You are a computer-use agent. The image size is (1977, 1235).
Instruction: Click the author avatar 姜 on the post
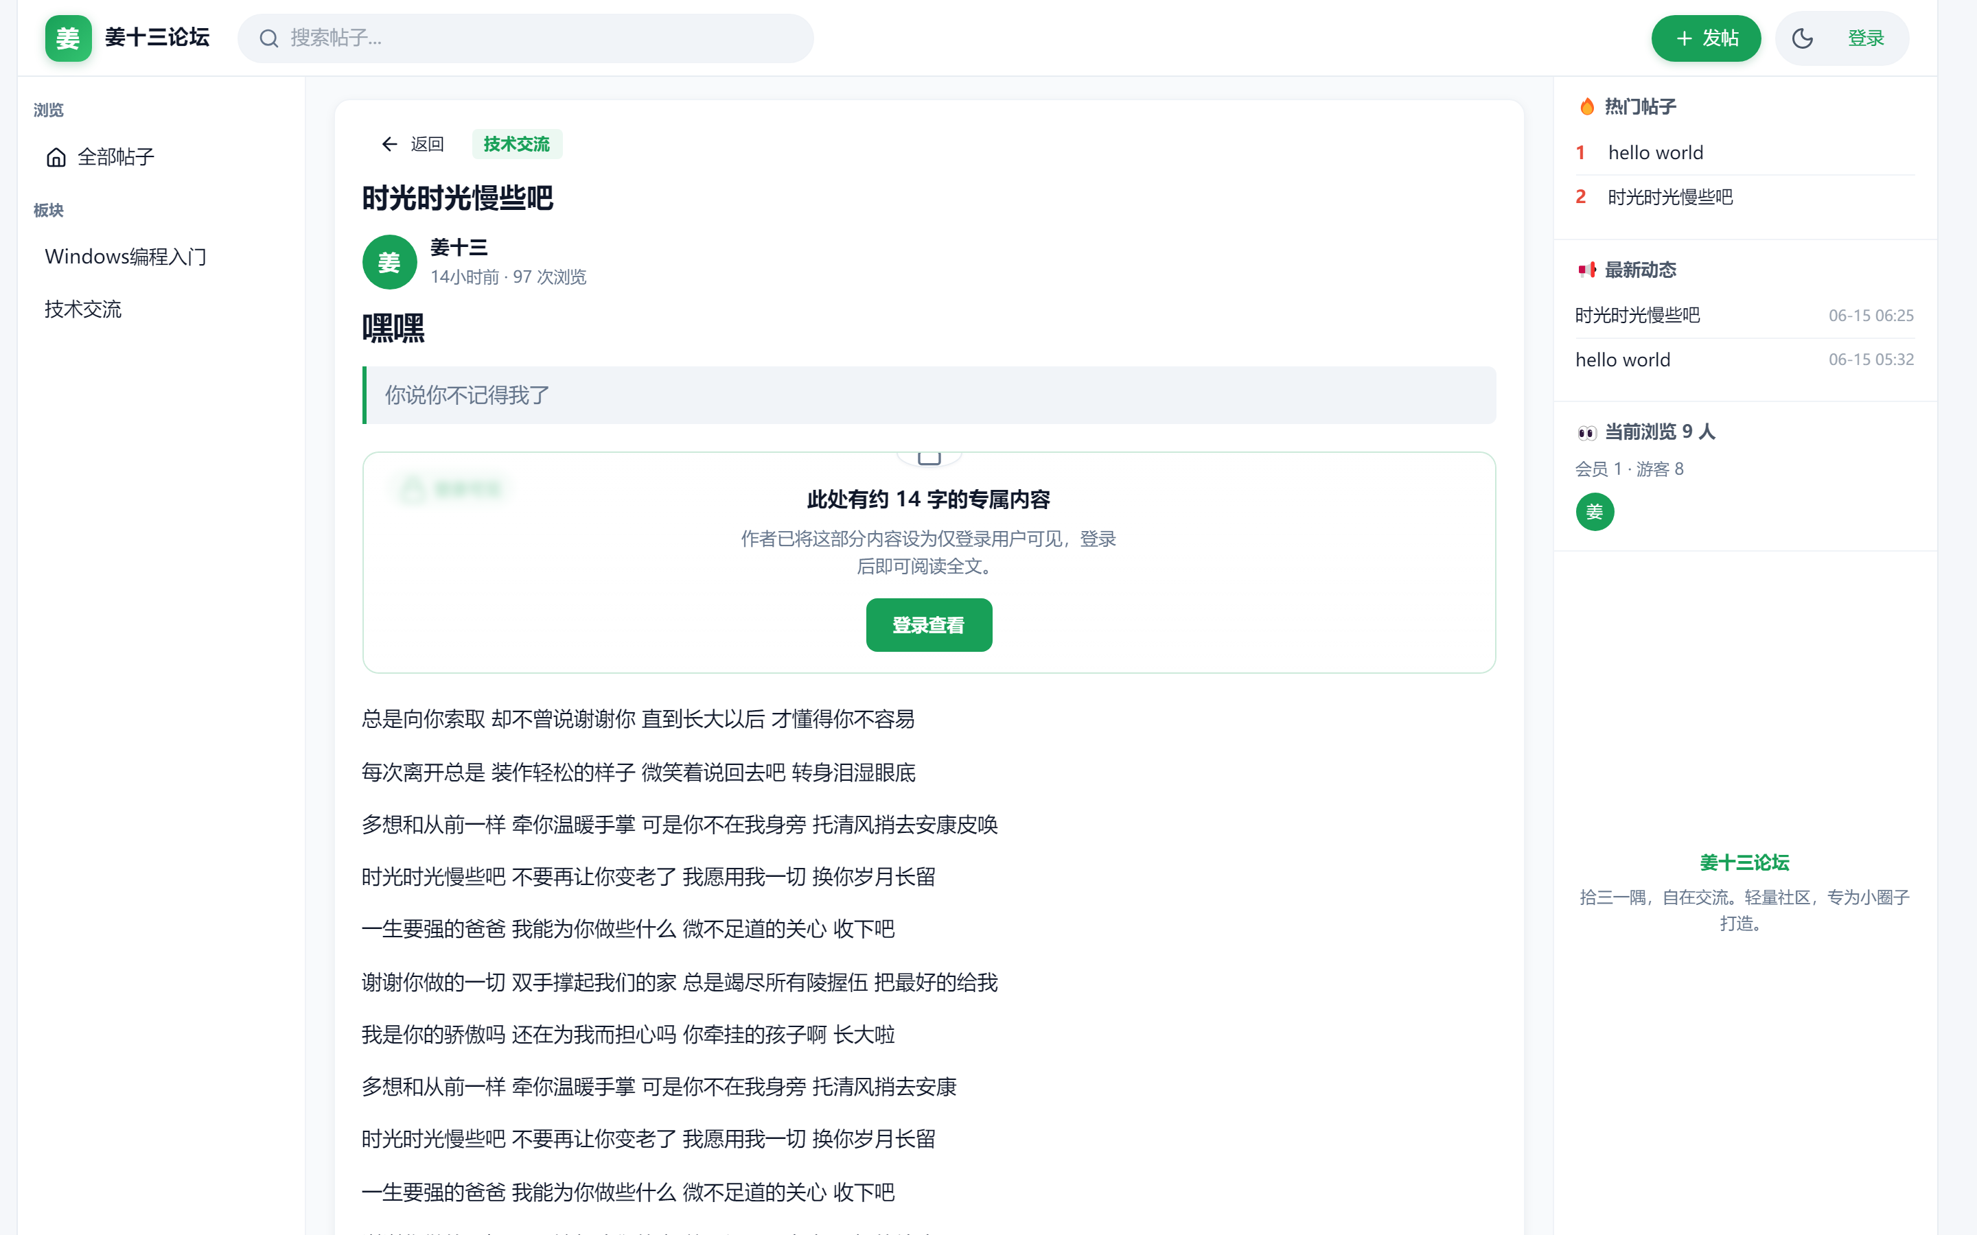coord(390,262)
